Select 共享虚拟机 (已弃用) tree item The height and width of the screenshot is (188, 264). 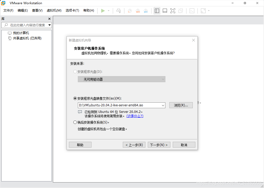click(x=25, y=38)
